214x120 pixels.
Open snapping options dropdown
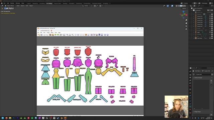(x=97, y=6)
